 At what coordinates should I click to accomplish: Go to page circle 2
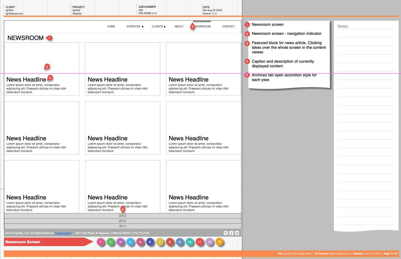pos(110,242)
